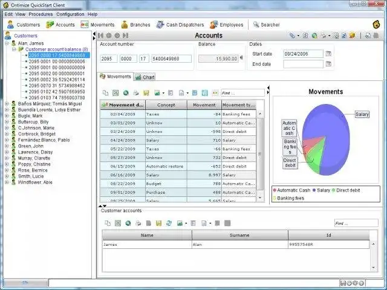Open the End date calendar picker
The width and height of the screenshot is (387, 290).
(328, 64)
